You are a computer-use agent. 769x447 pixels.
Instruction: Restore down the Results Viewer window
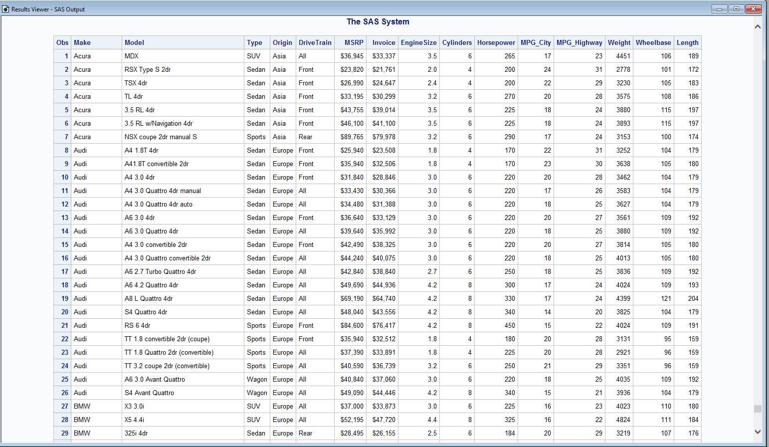click(736, 9)
